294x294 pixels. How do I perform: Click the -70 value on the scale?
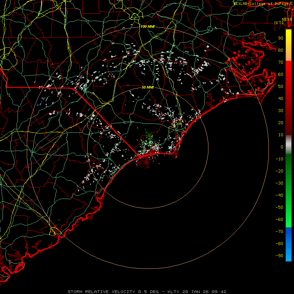coord(279,232)
